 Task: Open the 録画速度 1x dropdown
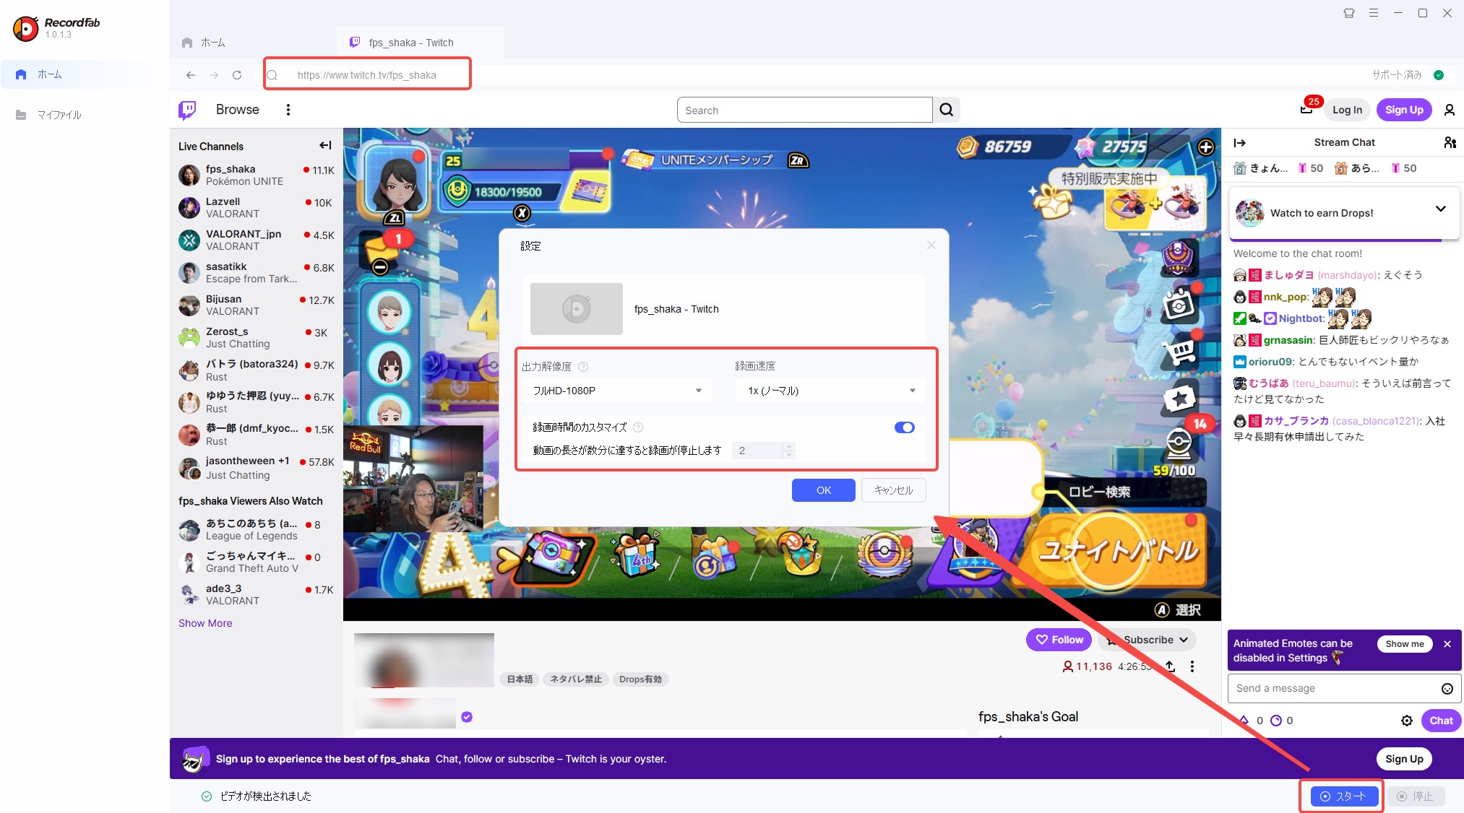pos(831,391)
